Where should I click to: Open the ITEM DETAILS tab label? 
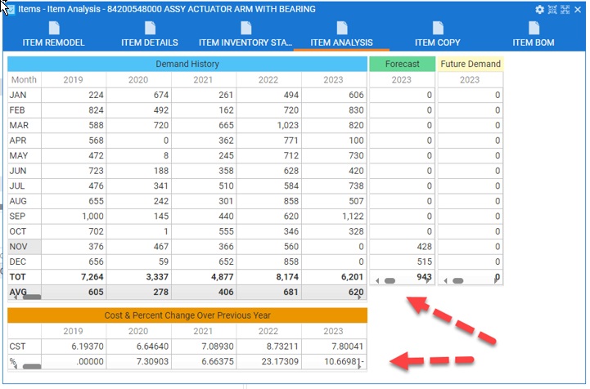pyautogui.click(x=150, y=42)
